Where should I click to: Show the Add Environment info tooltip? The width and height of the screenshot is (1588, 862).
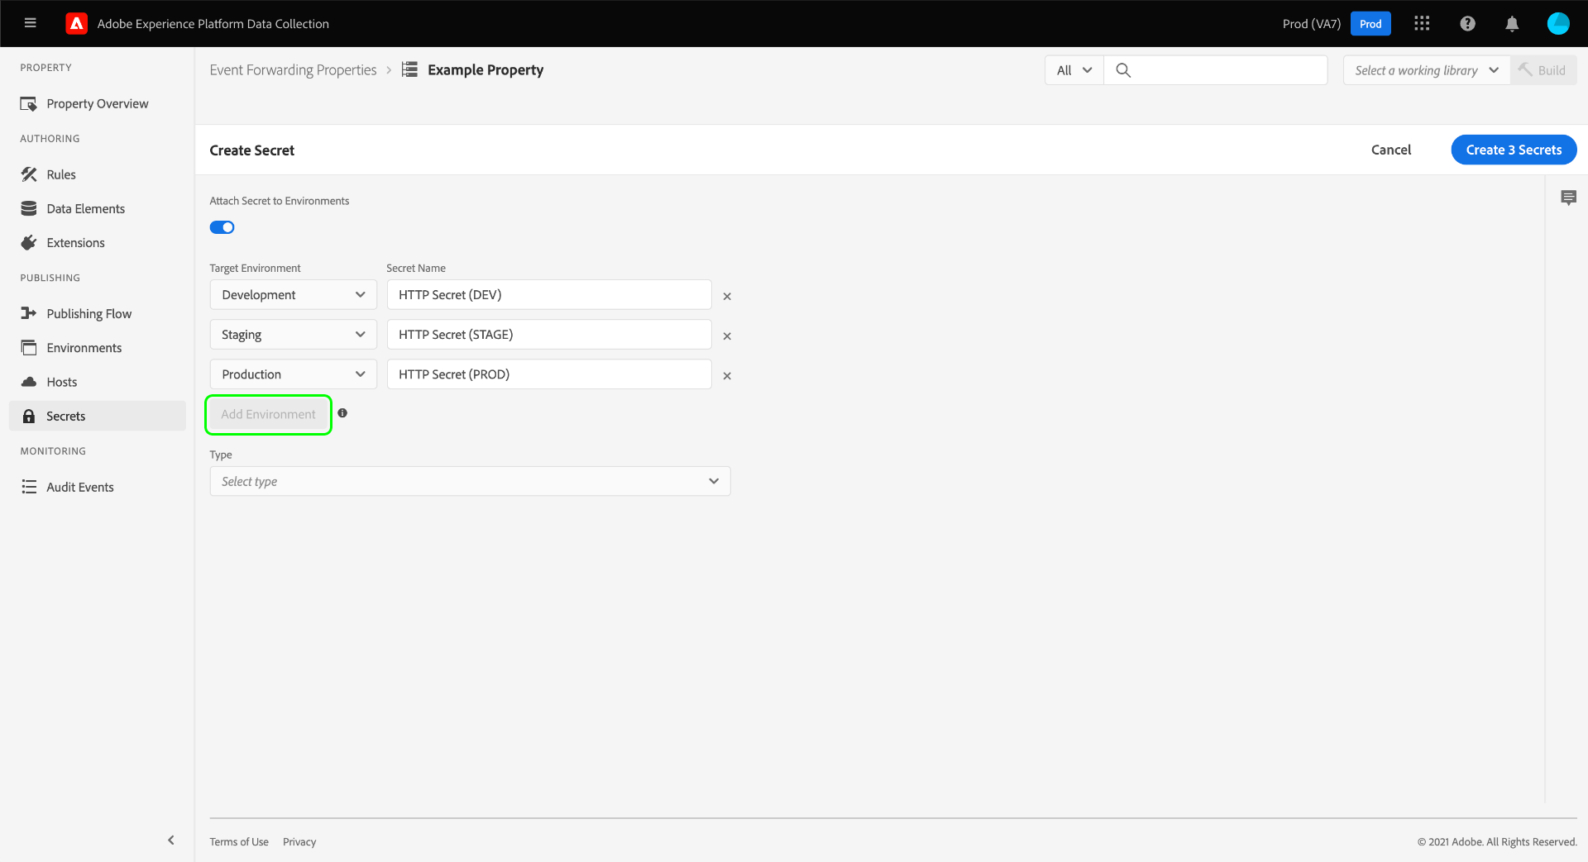tap(342, 413)
